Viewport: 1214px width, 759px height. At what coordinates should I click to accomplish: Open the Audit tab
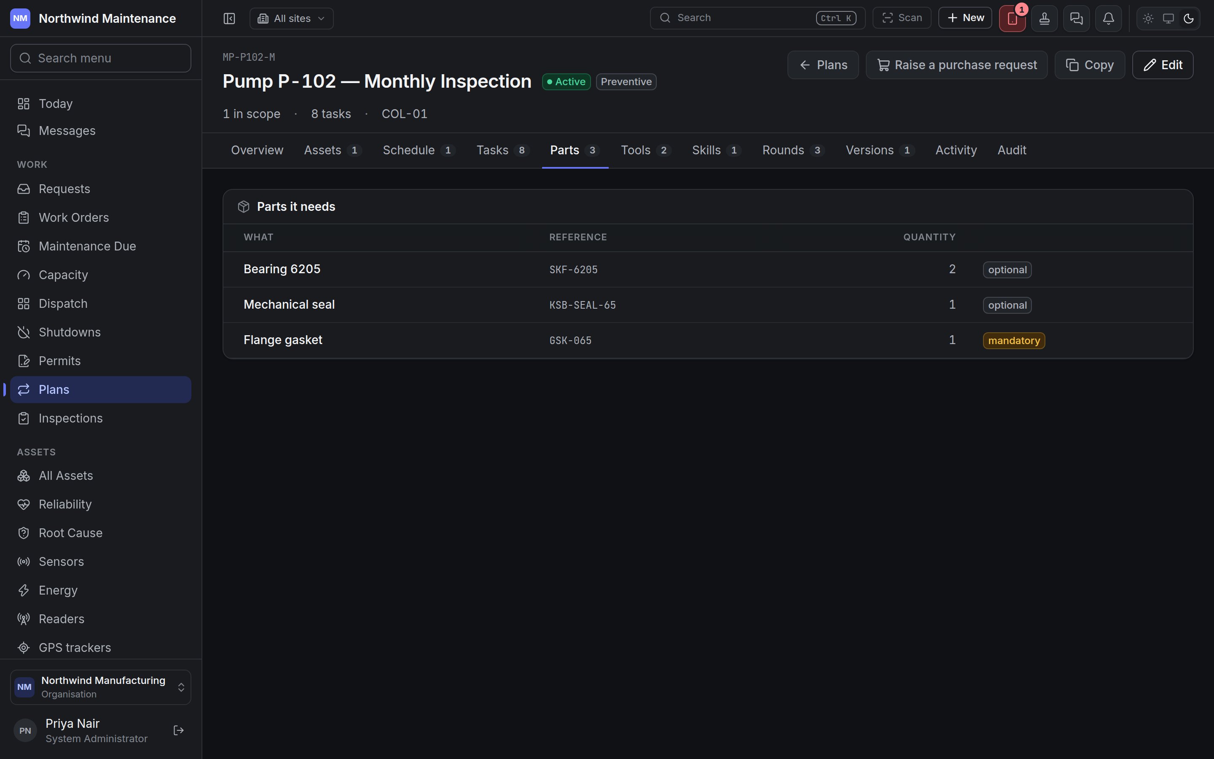click(1012, 150)
